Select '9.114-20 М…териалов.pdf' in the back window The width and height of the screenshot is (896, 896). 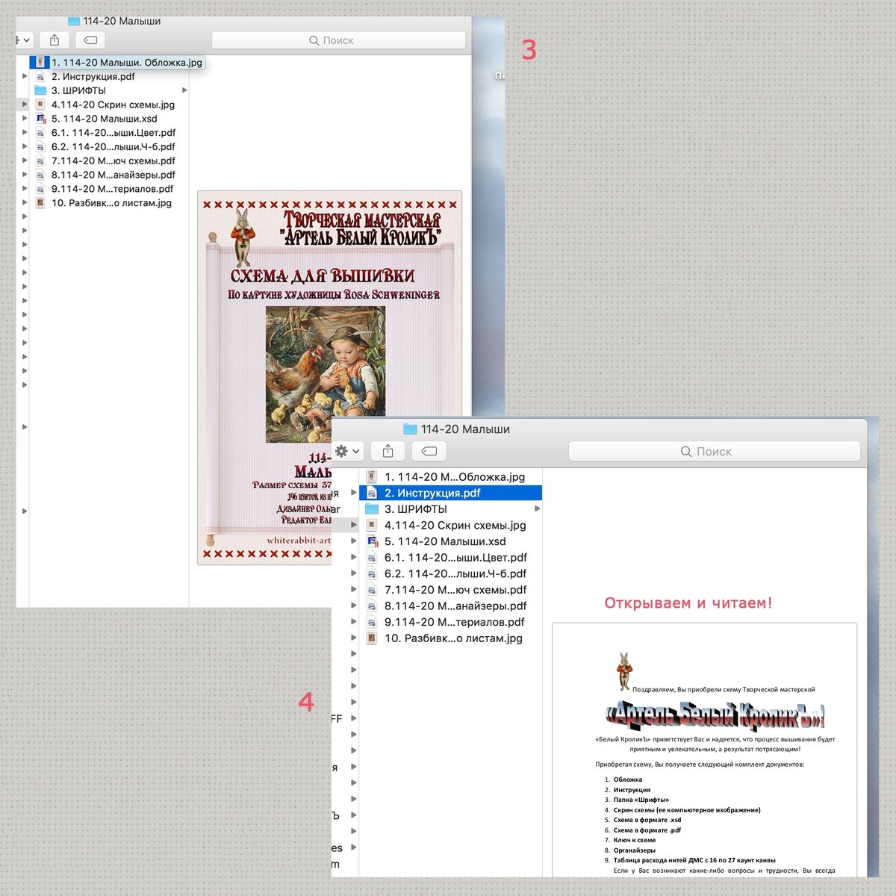tap(112, 189)
